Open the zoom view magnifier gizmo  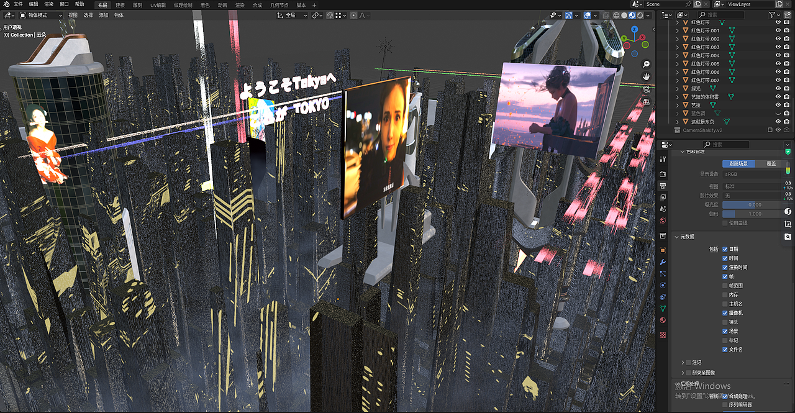(647, 64)
